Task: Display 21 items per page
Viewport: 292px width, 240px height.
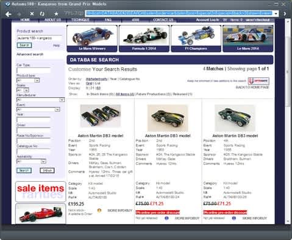Action: pyautogui.click(x=92, y=88)
